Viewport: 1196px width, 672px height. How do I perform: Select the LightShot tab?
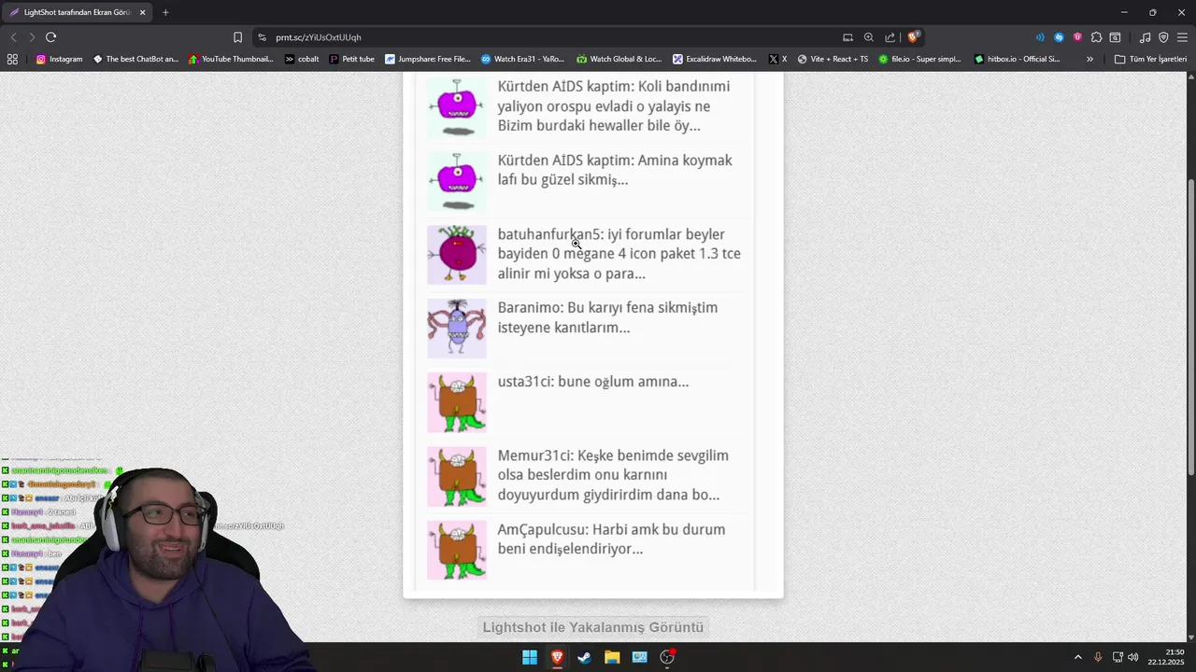click(x=78, y=12)
